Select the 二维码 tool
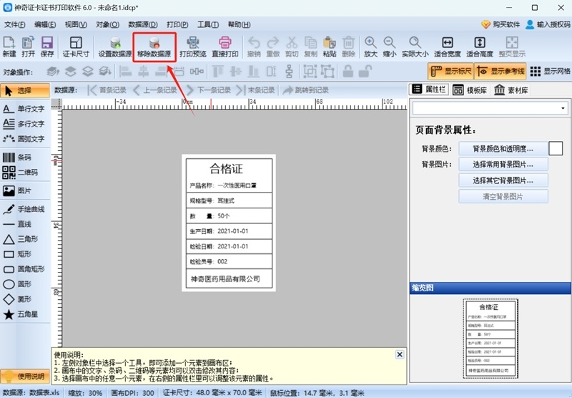The width and height of the screenshot is (572, 398). tap(25, 173)
